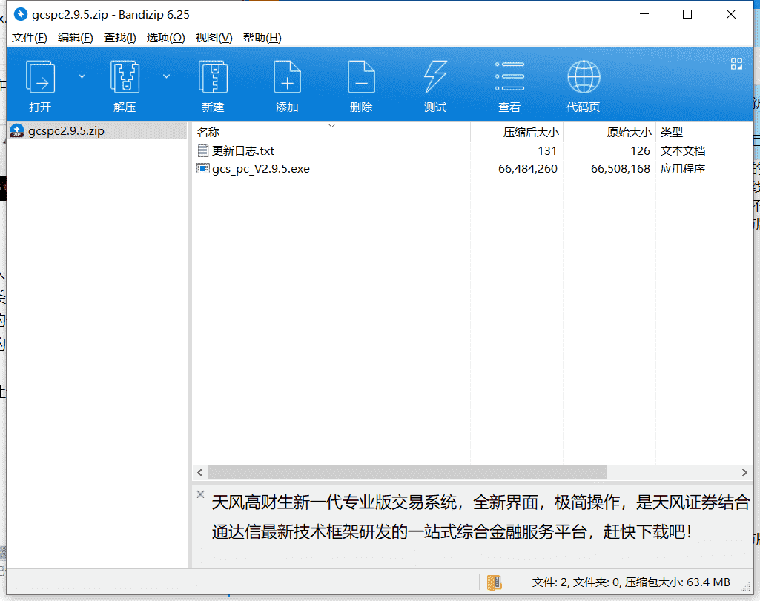This screenshot has height=601, width=760.
Task: Sort by the 类型 column header
Action: pos(704,132)
